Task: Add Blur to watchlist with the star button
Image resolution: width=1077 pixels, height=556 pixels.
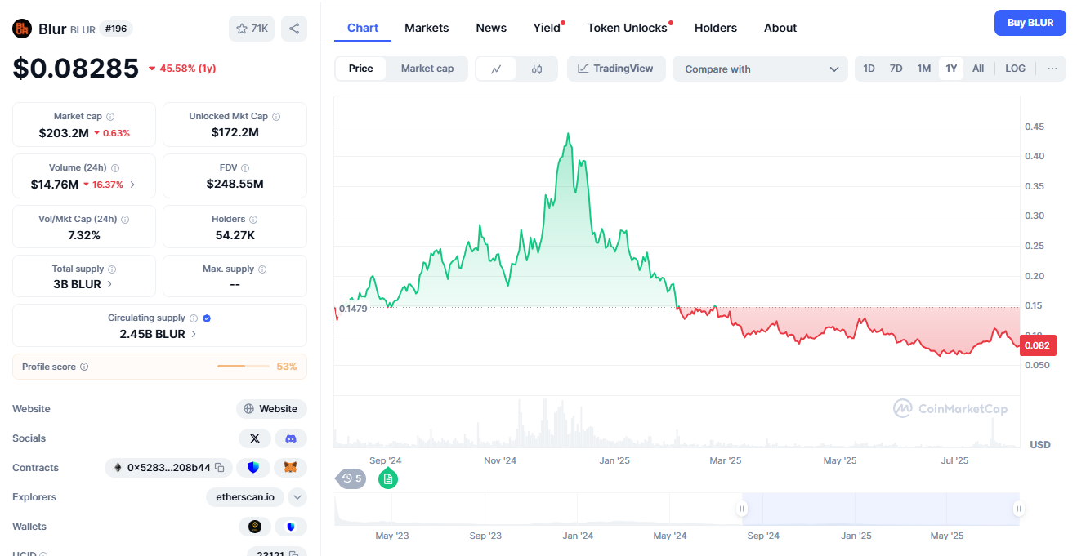Action: pos(252,29)
